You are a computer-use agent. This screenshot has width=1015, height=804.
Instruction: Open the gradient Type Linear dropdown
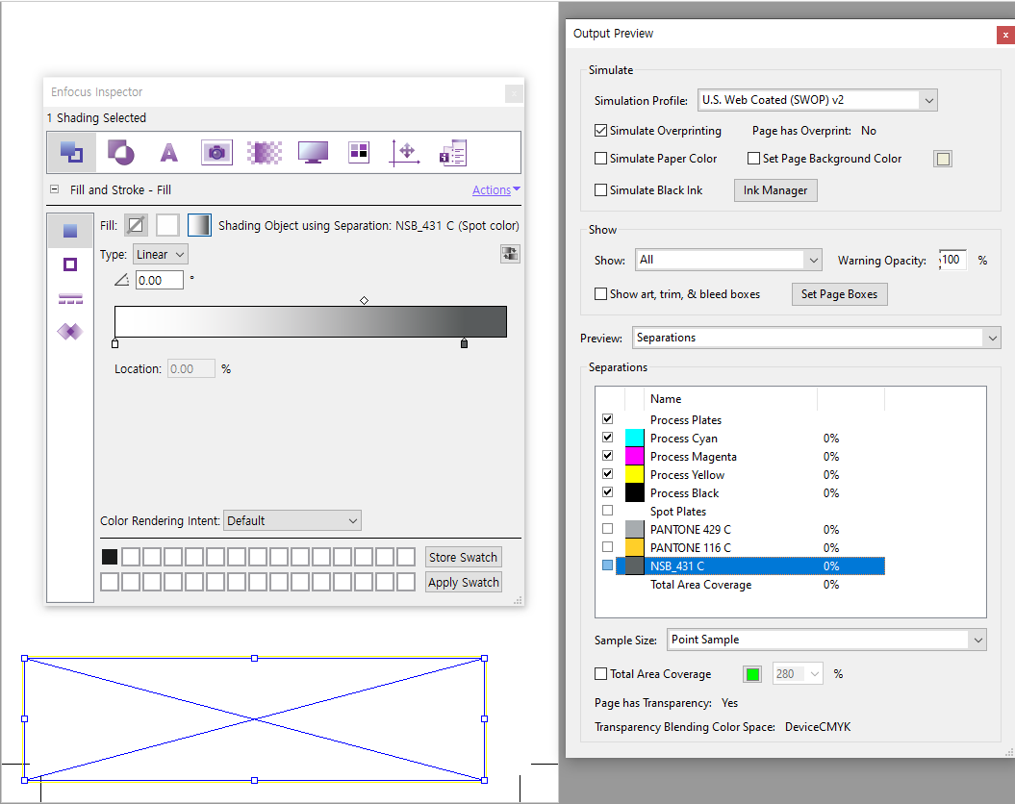(161, 254)
